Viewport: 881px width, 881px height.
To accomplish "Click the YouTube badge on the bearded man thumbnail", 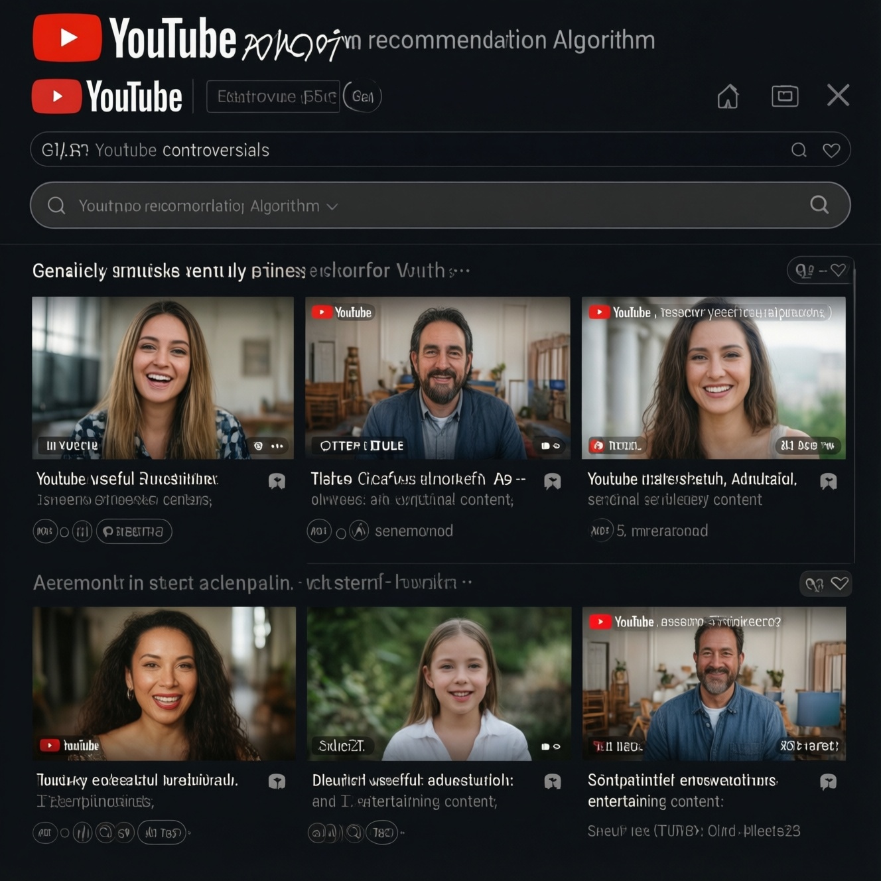I will pos(342,312).
